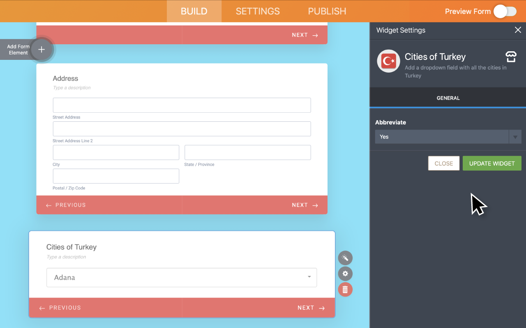This screenshot has width=526, height=328.
Task: Open field properties via gear icon
Action: (x=345, y=274)
